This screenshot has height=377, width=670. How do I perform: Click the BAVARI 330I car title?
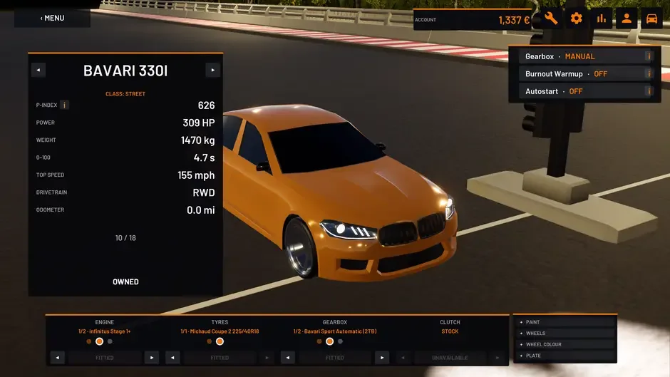pos(125,71)
